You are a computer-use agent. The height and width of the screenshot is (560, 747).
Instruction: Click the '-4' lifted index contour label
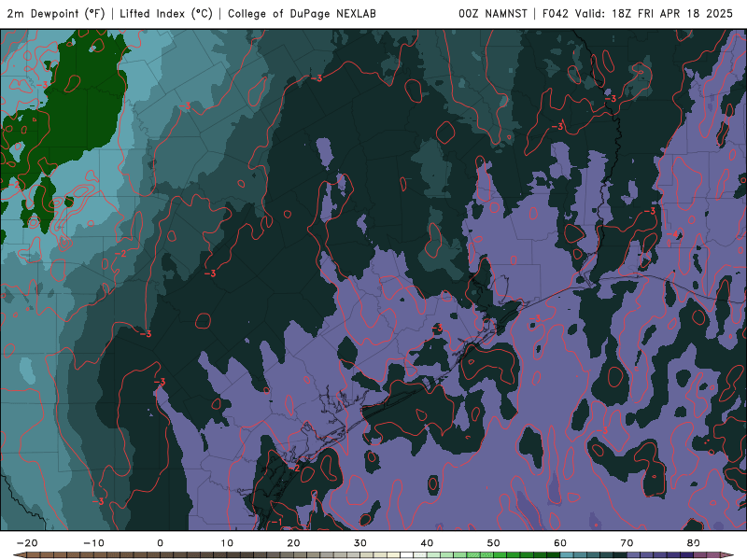[672, 234]
